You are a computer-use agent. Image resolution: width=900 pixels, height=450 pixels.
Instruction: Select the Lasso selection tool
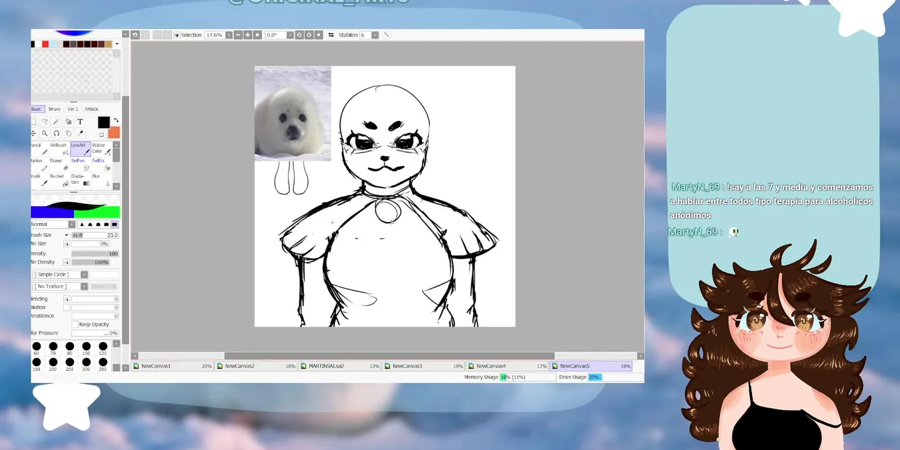click(45, 121)
